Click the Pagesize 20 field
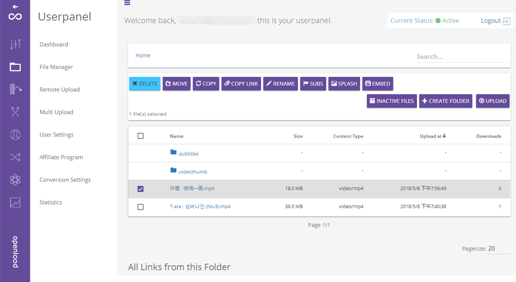Screen dimensions: 516x282 (499, 249)
